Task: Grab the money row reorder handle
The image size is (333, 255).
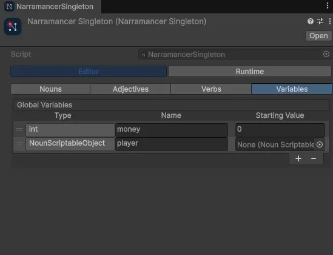Action: pyautogui.click(x=19, y=129)
